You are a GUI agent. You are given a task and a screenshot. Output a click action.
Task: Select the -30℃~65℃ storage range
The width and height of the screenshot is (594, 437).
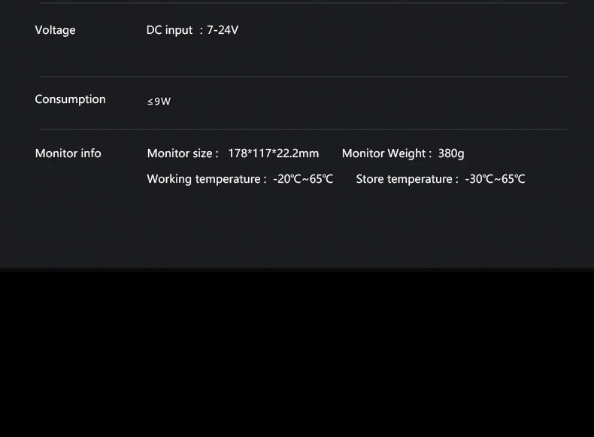(x=495, y=179)
